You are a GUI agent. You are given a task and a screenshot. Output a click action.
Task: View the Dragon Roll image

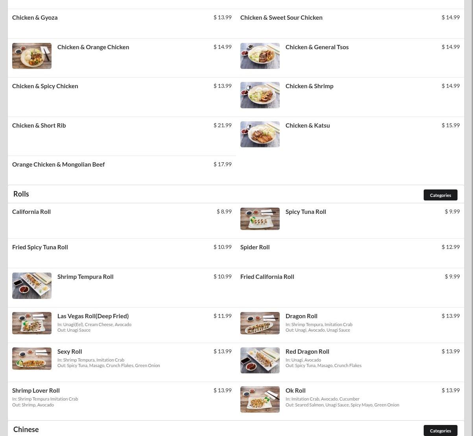click(x=260, y=323)
